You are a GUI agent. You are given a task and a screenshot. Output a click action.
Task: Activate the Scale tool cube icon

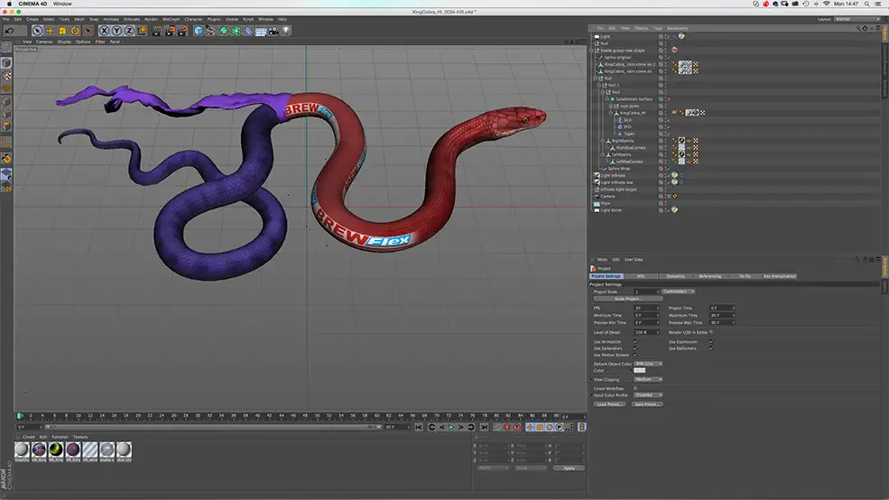coord(62,31)
